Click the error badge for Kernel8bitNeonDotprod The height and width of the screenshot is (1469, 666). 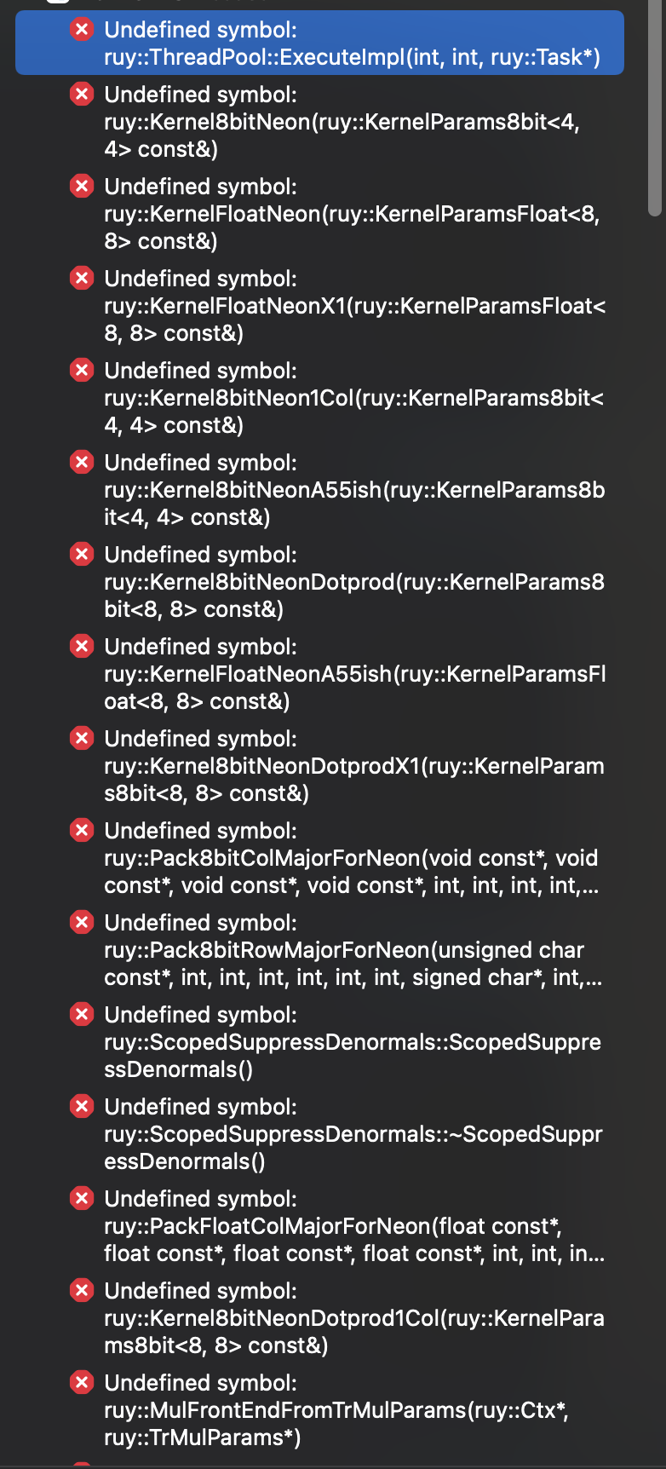click(x=82, y=554)
